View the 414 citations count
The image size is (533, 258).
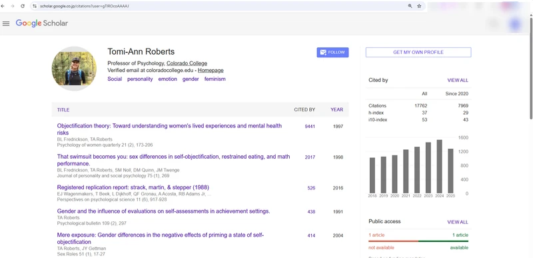coord(311,235)
